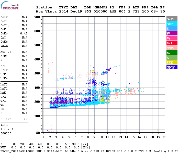The height and width of the screenshot is (153, 179).
Task: Click the Lowell Digisonde logo
Action: click(10, 5)
